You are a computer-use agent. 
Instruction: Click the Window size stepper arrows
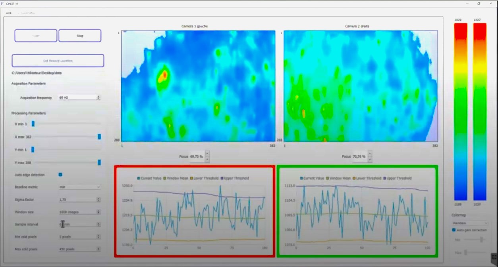pos(98,212)
